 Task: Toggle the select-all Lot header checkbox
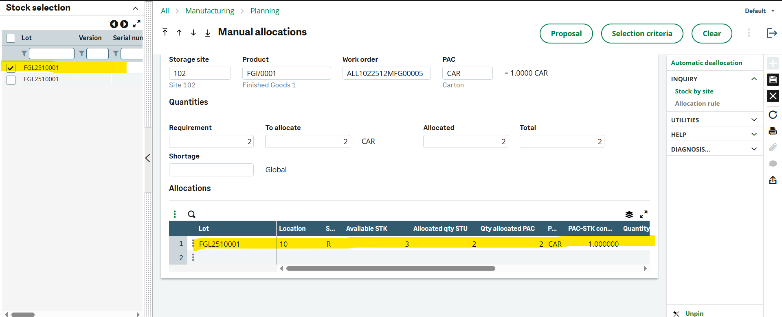click(x=11, y=38)
